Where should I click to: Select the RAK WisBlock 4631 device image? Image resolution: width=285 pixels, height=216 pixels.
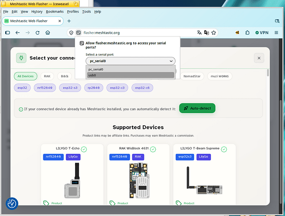coord(139,180)
